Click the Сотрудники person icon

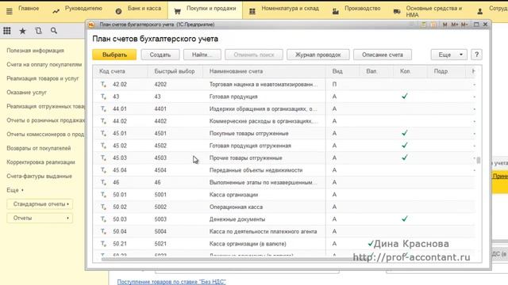(479, 11)
